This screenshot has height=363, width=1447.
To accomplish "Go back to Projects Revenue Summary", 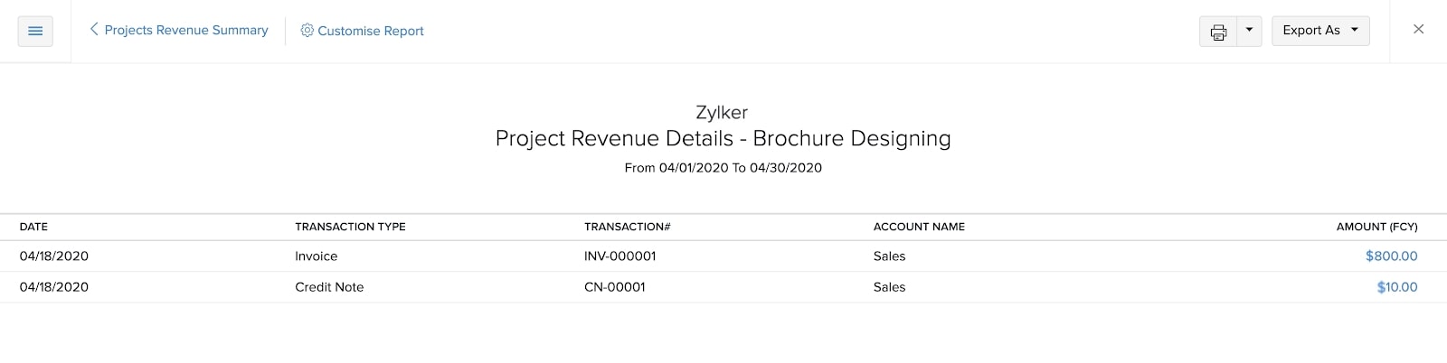I will click(185, 31).
